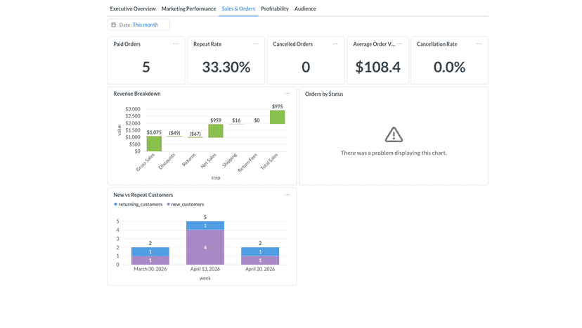
Task: Open the Profitability tab
Action: click(275, 8)
